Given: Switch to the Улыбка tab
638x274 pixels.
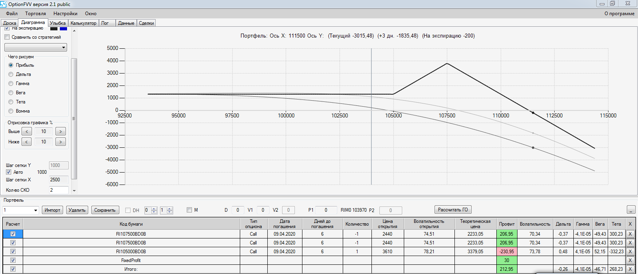Looking at the screenshot, I should click(x=58, y=23).
